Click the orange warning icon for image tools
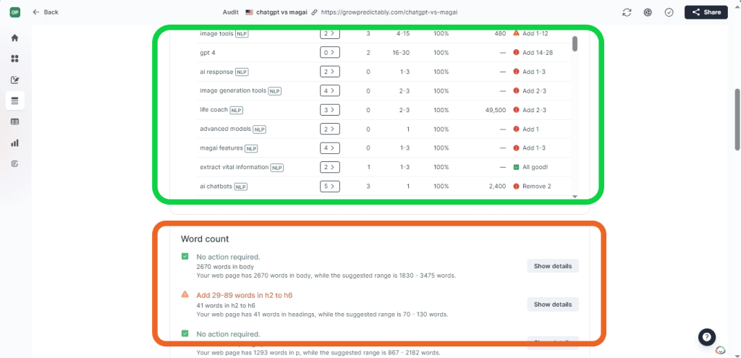The image size is (741, 358). point(516,33)
